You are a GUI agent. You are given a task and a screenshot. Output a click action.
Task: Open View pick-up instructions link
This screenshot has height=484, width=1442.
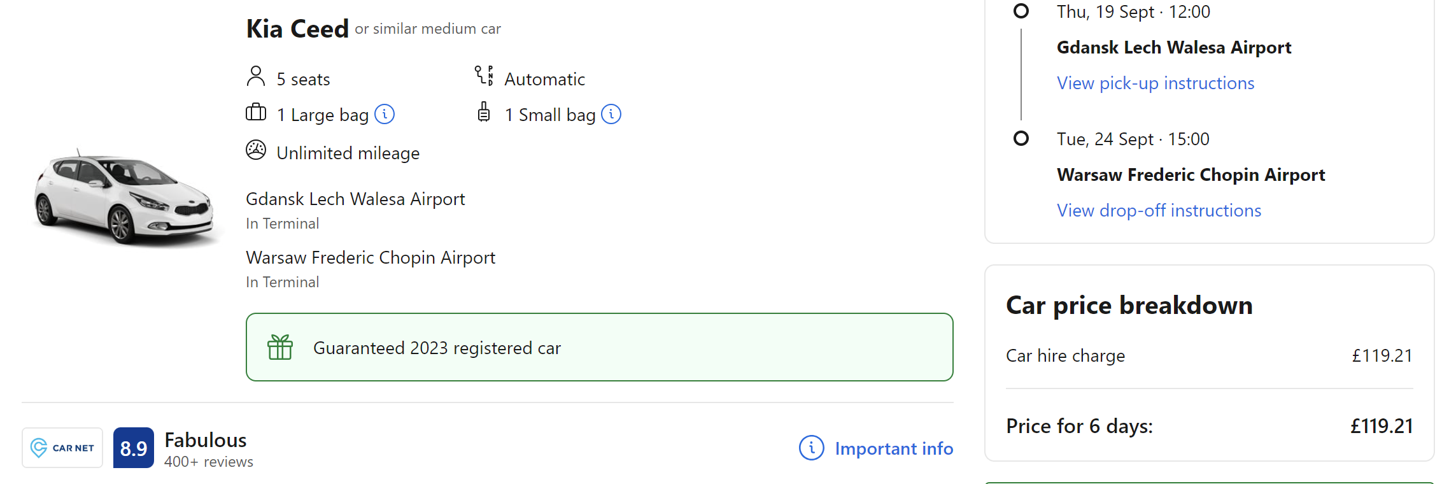[1156, 83]
